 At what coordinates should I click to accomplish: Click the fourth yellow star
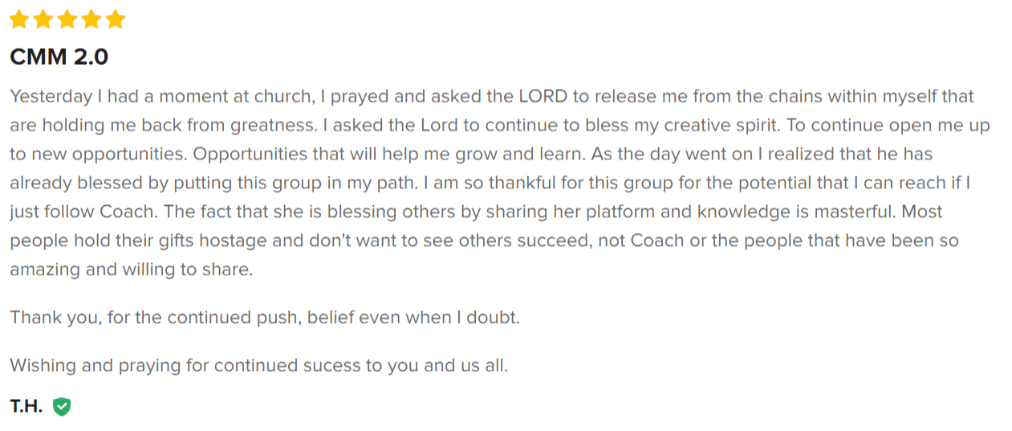click(91, 19)
